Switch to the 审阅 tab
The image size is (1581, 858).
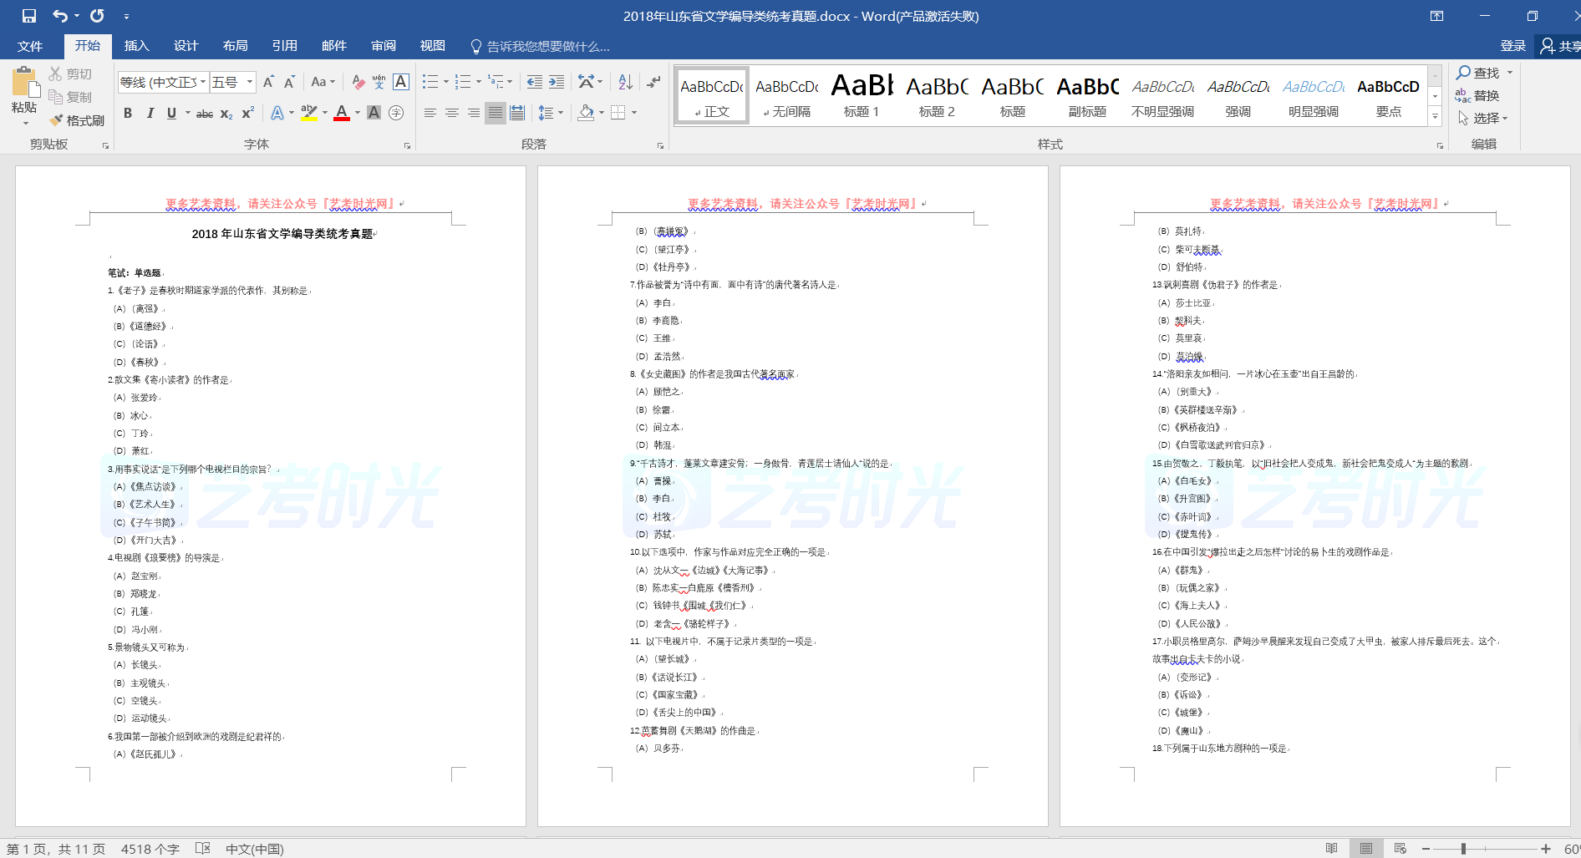pos(384,46)
